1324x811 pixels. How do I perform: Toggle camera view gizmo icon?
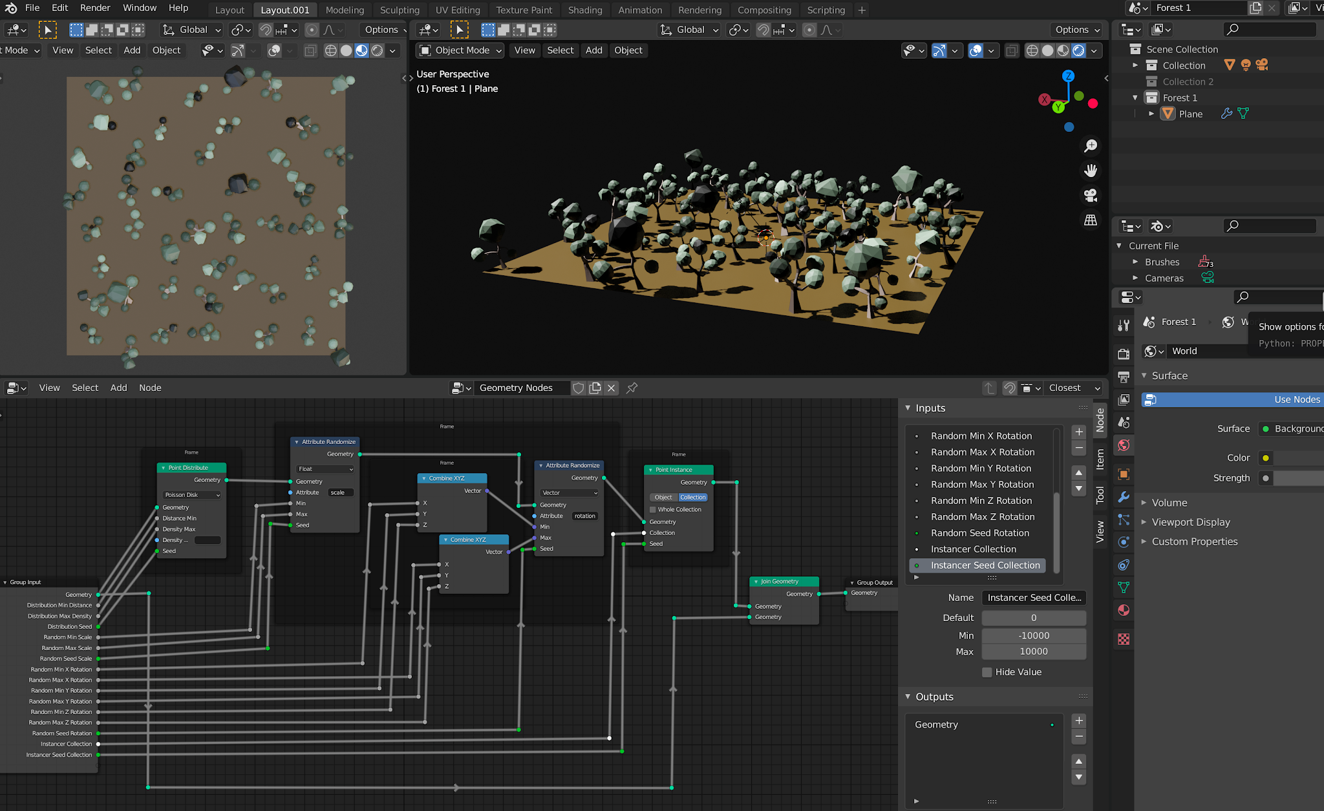click(x=1091, y=195)
